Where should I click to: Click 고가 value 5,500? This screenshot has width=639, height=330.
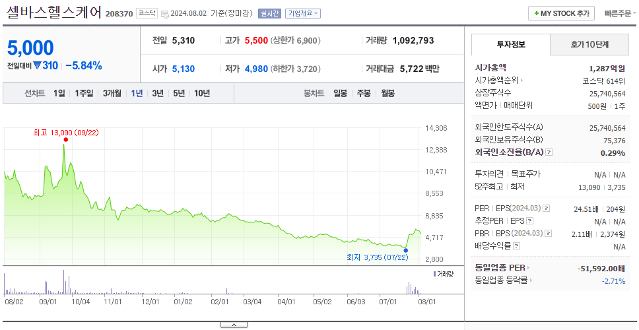(x=256, y=40)
